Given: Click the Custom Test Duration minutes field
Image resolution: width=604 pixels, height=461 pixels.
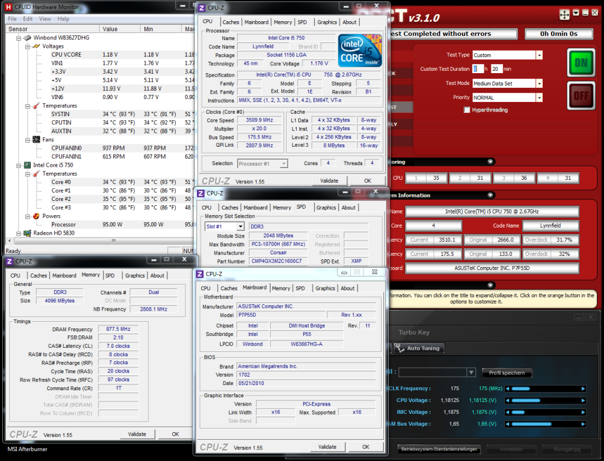Looking at the screenshot, I should [497, 69].
